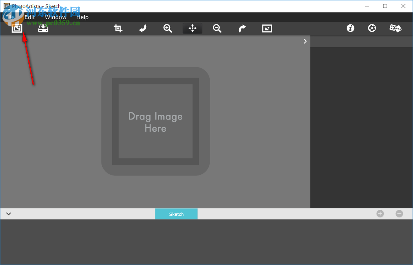
Task: Click the redo arrow icon
Action: tap(242, 28)
